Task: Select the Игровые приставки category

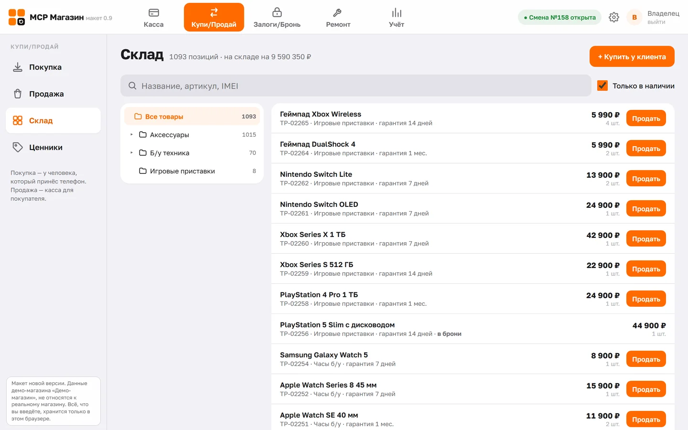Action: [192, 171]
